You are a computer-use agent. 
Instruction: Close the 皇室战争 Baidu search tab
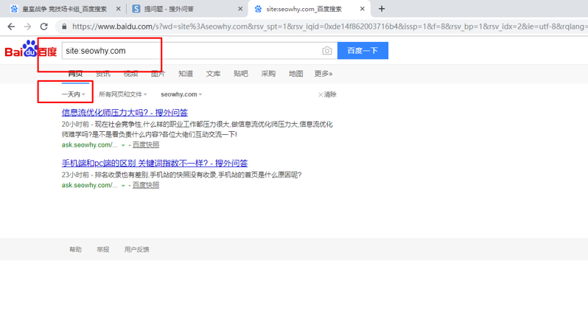[x=118, y=9]
